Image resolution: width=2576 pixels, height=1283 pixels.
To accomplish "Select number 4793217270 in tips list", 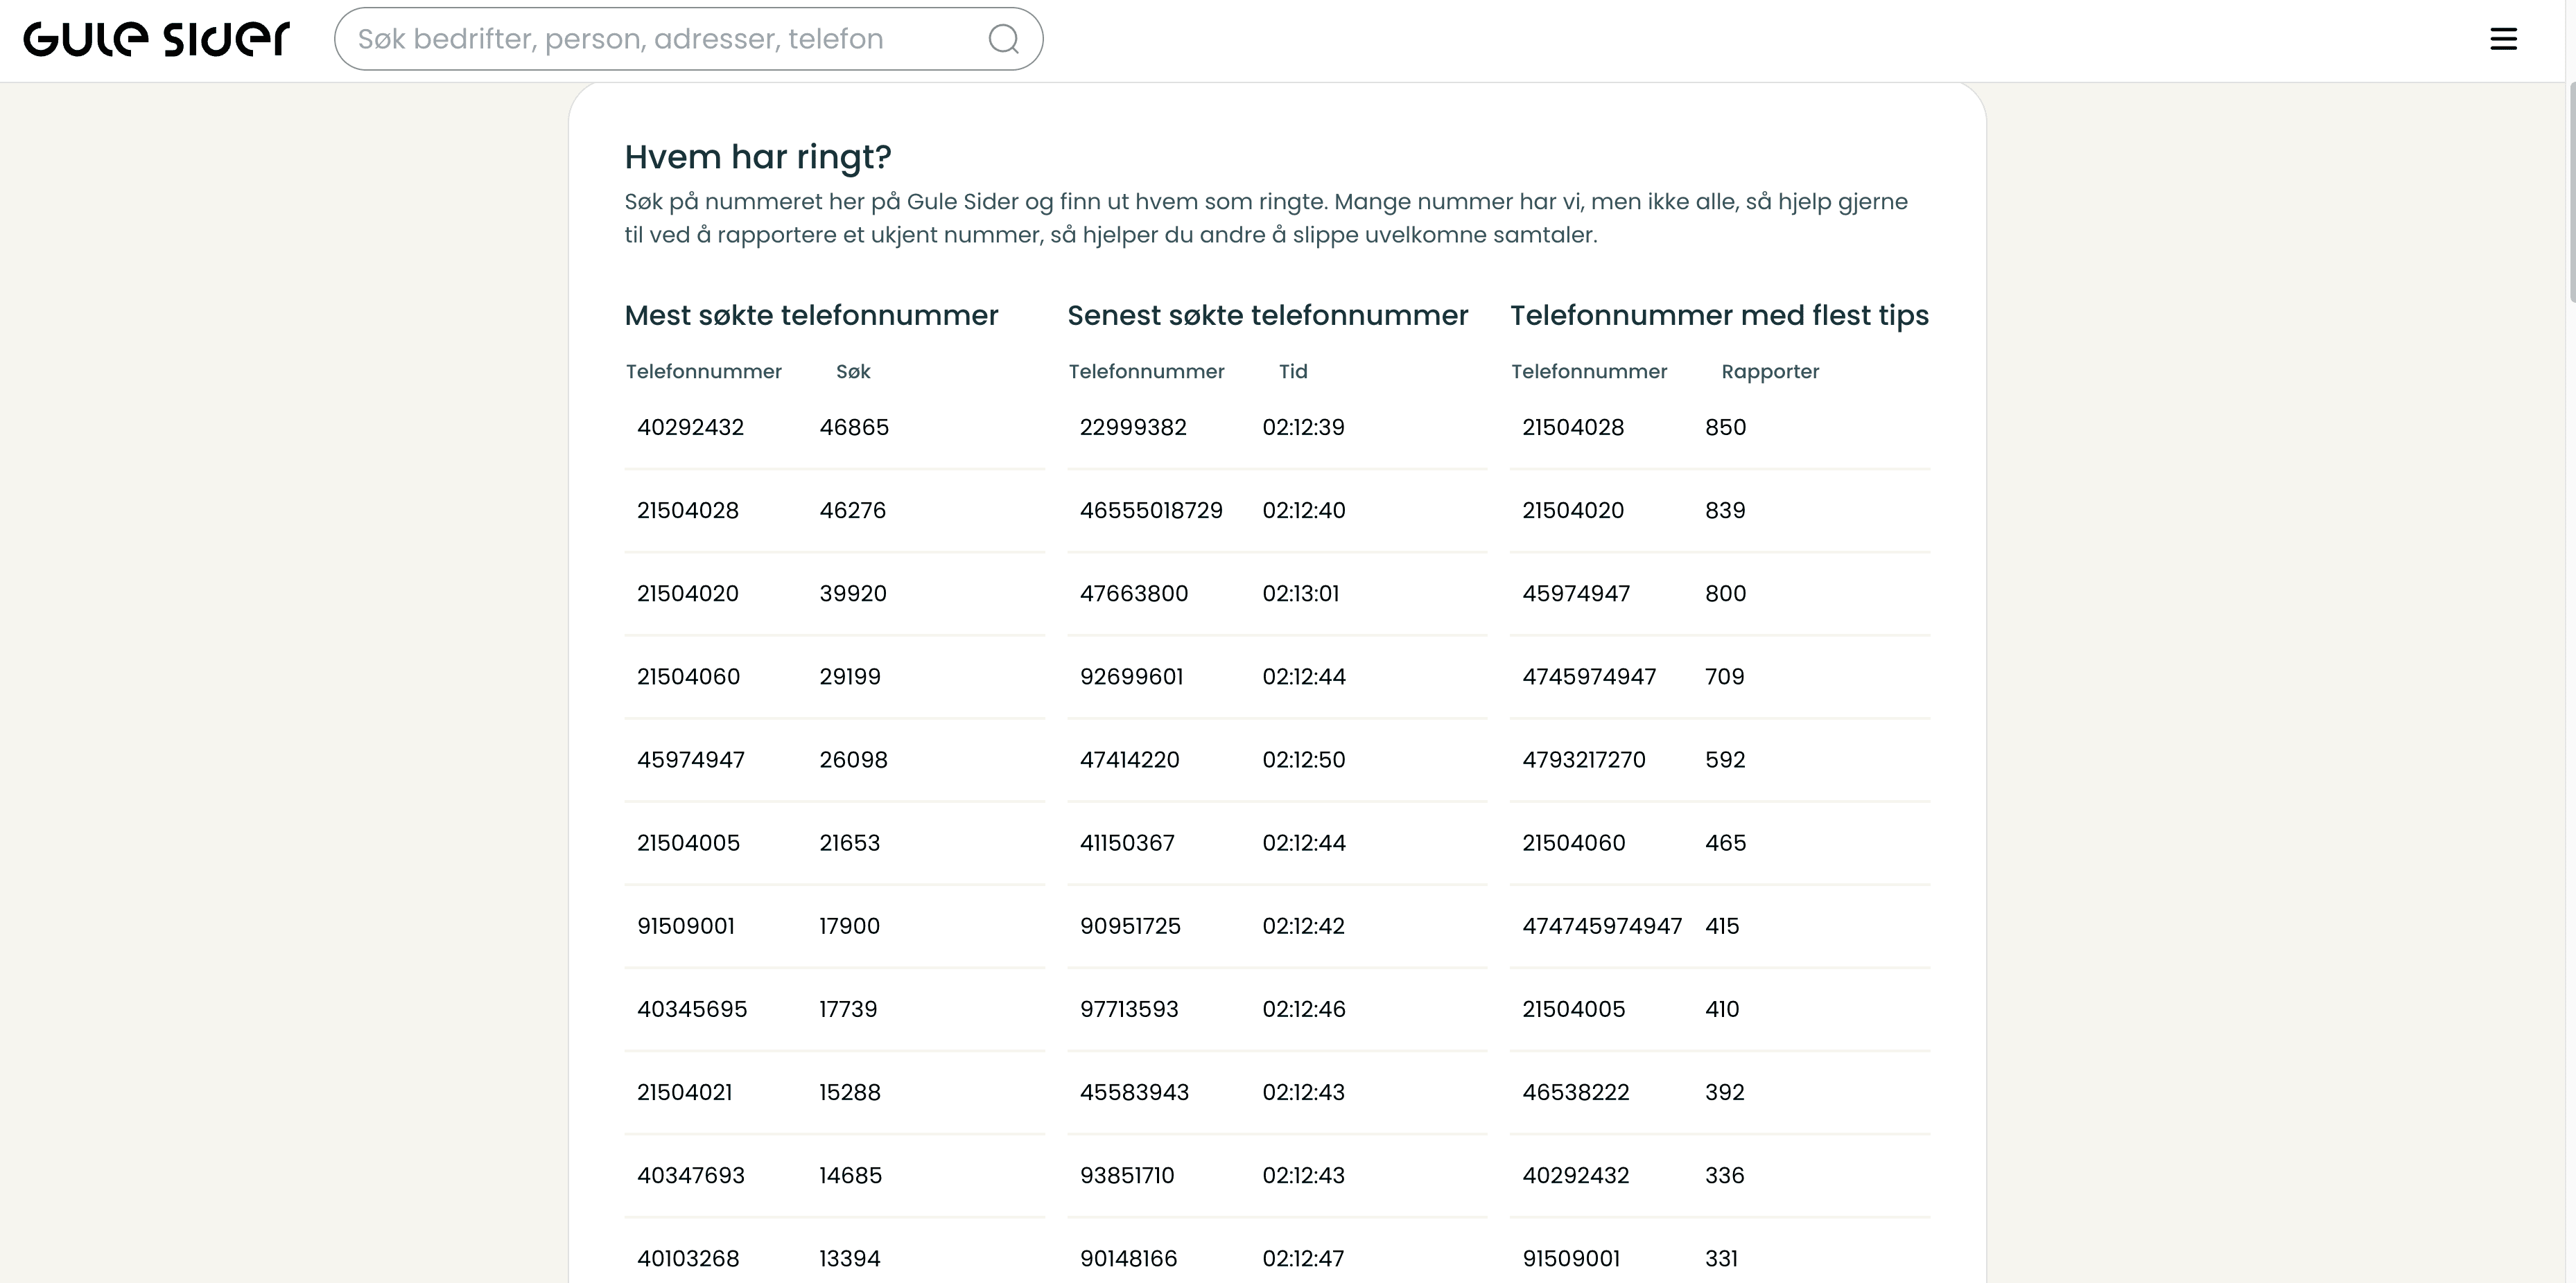I will [x=1584, y=759].
